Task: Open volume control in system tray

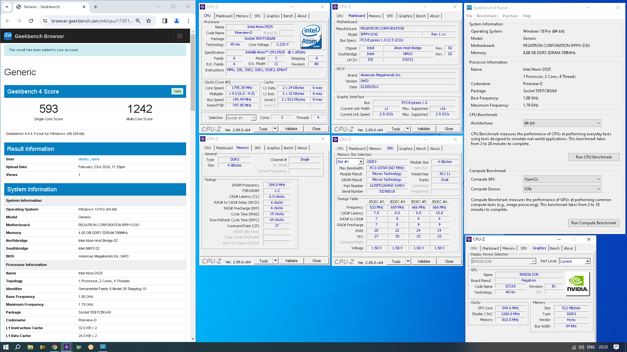Action: click(x=581, y=347)
